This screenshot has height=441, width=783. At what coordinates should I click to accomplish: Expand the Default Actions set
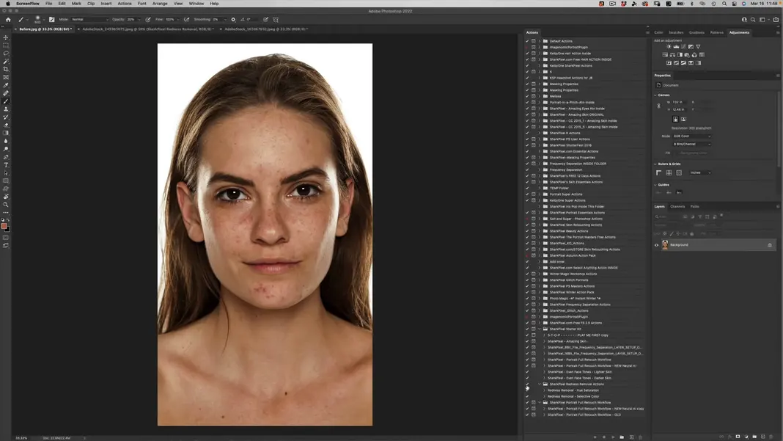540,41
